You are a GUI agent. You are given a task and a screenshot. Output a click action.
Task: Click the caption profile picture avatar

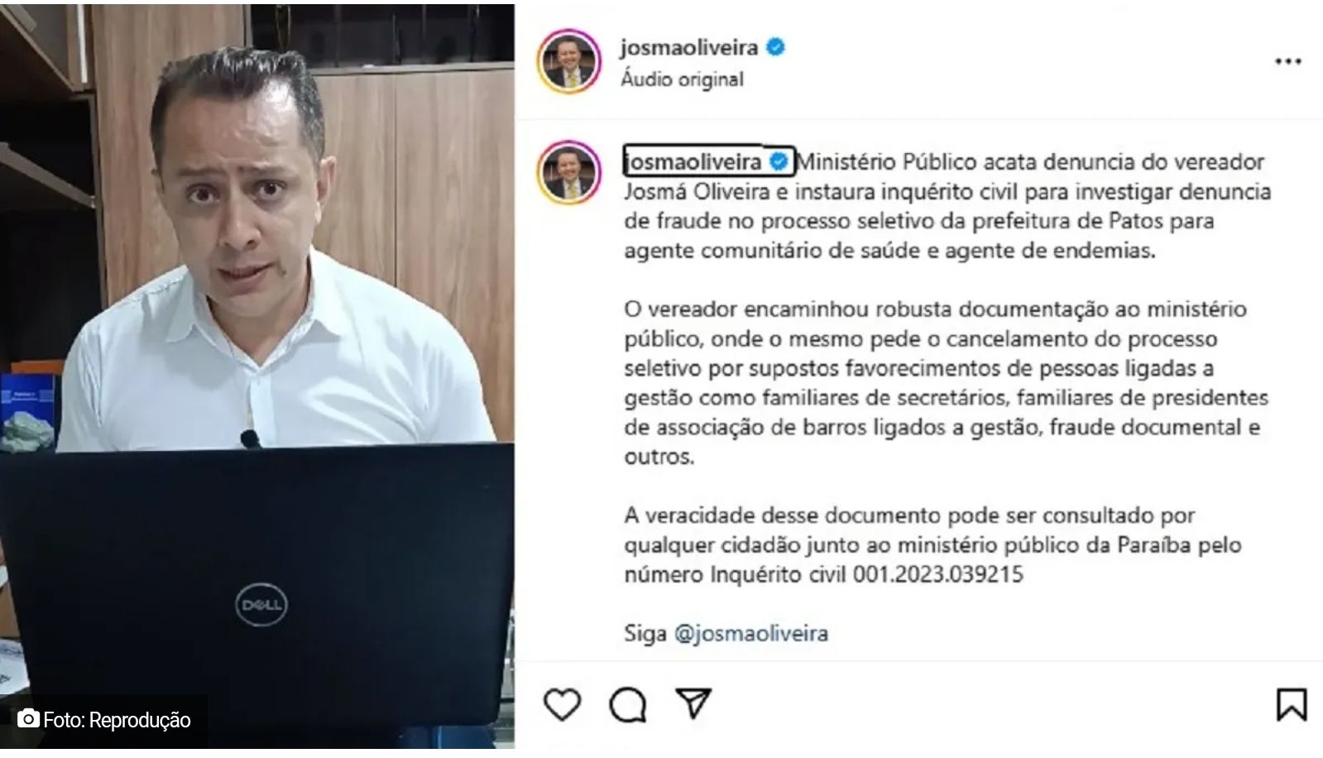click(x=568, y=173)
